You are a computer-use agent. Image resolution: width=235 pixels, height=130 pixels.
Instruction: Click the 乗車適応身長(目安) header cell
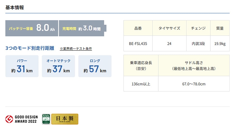(141, 66)
